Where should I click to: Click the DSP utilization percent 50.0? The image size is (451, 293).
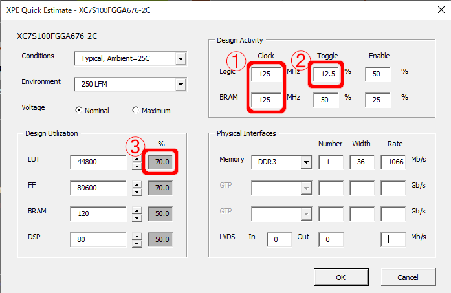point(160,239)
